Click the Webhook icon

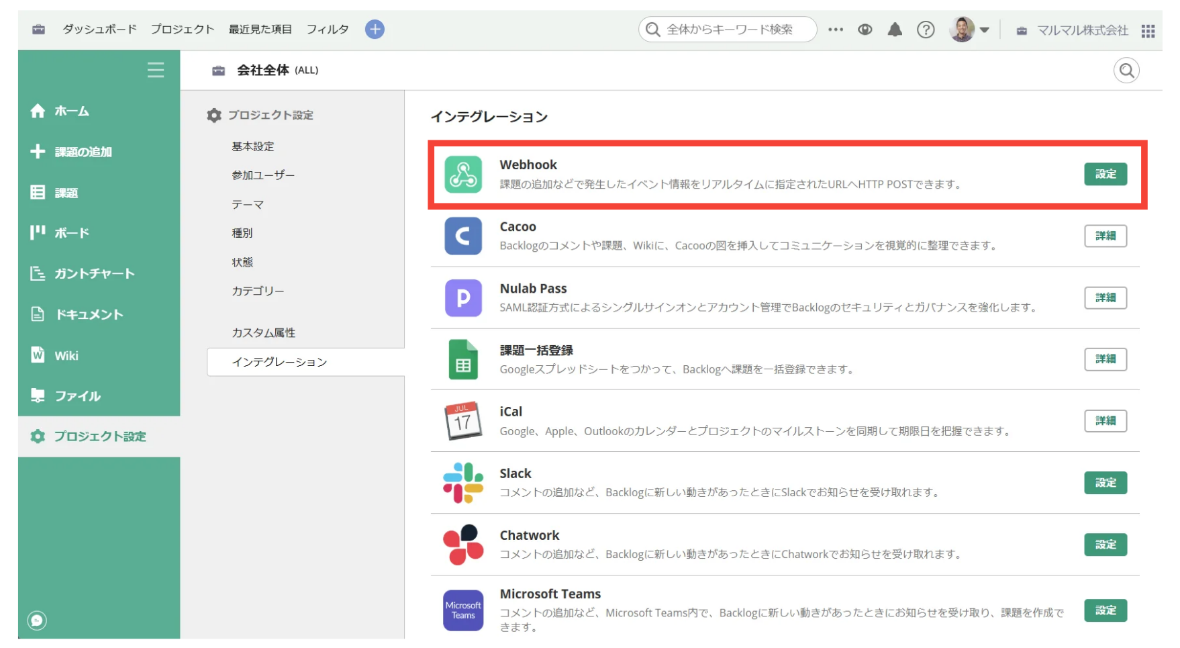463,175
